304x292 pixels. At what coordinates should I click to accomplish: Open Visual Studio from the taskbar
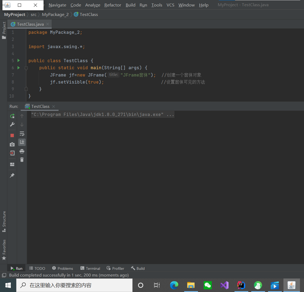(x=224, y=285)
